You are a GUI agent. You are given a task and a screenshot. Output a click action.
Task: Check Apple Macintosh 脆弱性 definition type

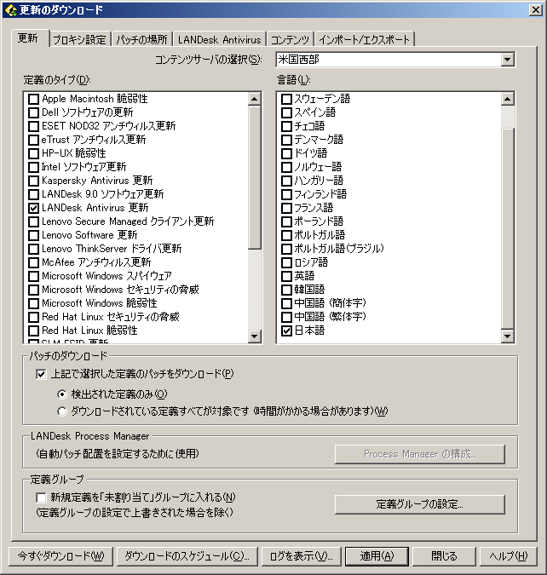[33, 99]
